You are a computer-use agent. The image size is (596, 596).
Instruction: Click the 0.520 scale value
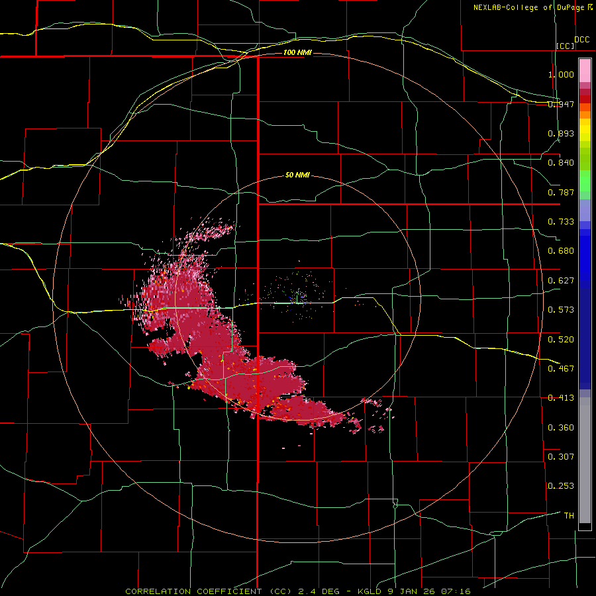tap(561, 340)
